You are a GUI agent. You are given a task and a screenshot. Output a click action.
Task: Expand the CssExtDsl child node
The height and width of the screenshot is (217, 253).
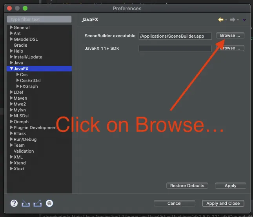point(18,80)
